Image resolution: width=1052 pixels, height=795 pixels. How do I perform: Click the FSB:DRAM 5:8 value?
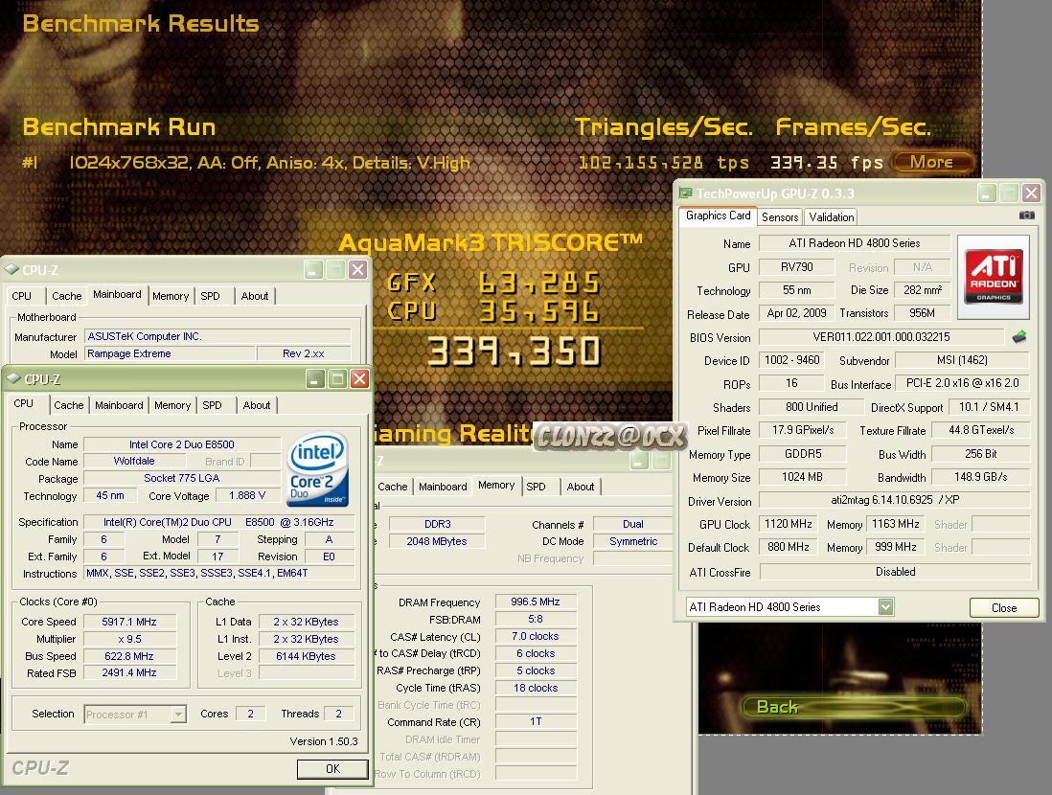click(536, 619)
